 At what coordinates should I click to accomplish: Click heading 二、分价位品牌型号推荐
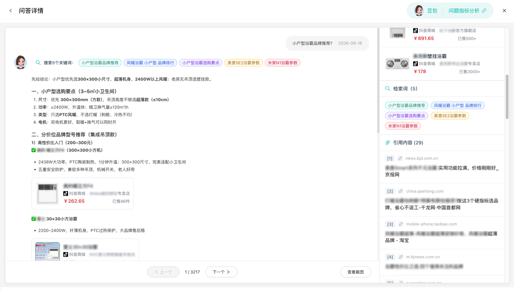pos(74,134)
